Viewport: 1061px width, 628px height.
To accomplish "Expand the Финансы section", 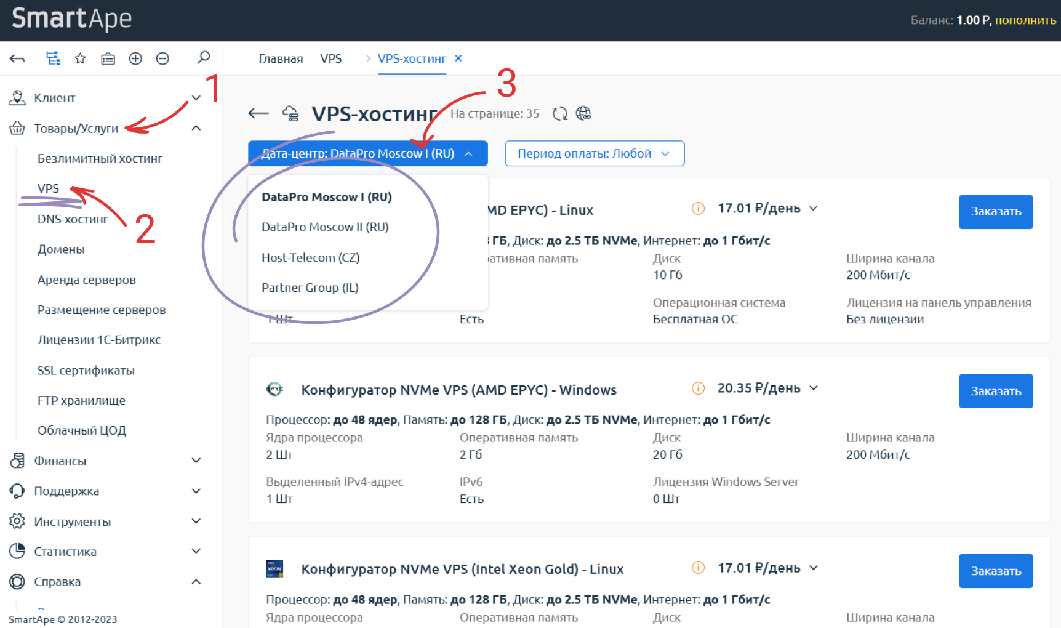I will pyautogui.click(x=196, y=461).
